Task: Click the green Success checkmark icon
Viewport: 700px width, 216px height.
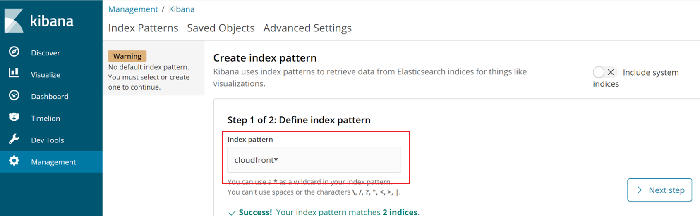Action: point(232,213)
